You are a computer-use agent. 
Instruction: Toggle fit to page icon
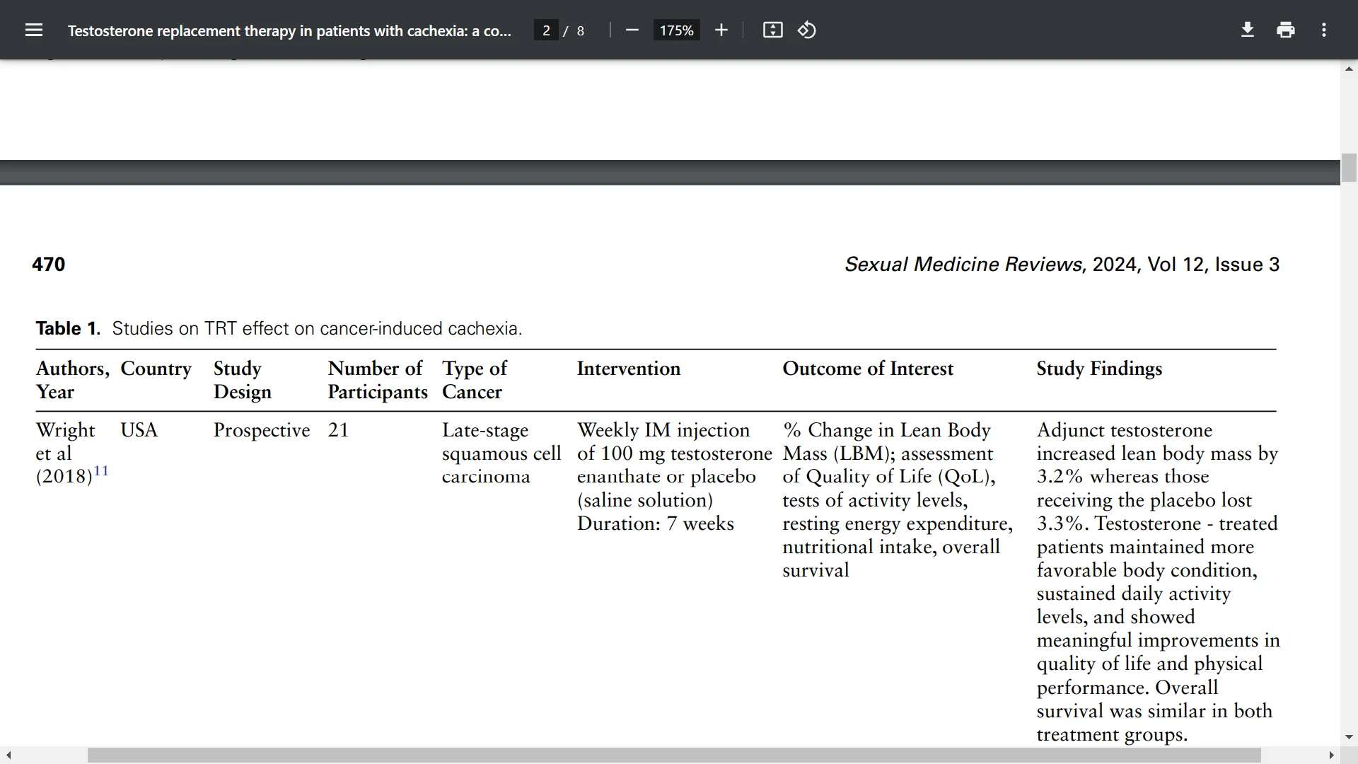tap(772, 30)
